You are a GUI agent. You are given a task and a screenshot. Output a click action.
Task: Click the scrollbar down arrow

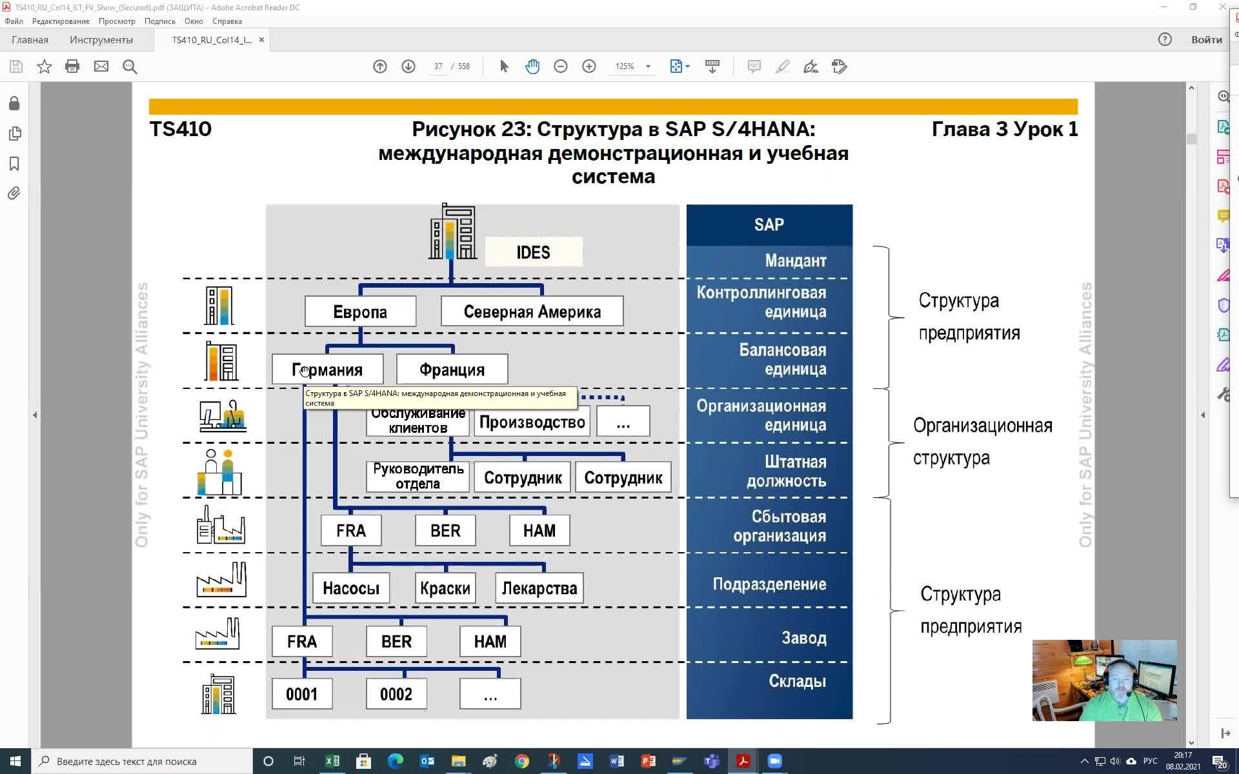click(x=1191, y=742)
